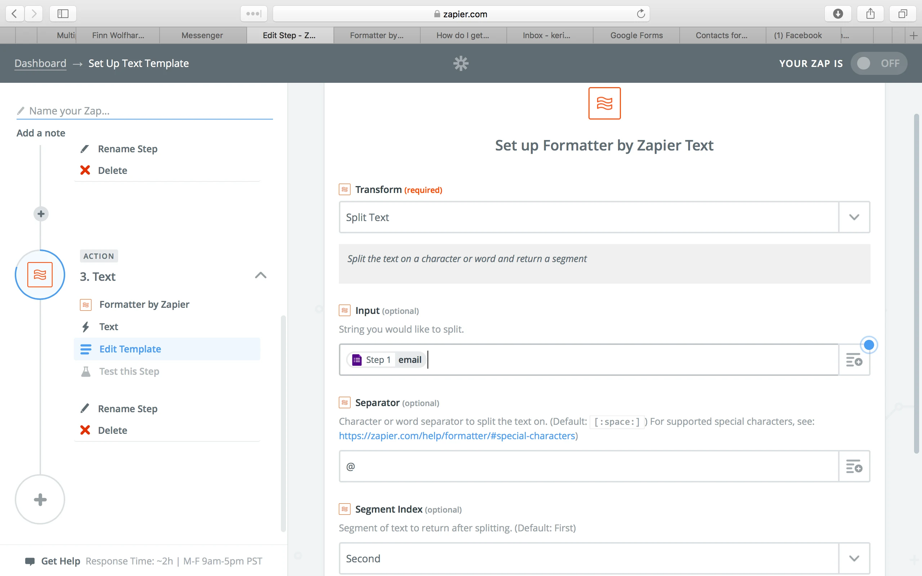This screenshot has height=576, width=922.
Task: Insert a step using the small plus between steps
Action: point(41,214)
